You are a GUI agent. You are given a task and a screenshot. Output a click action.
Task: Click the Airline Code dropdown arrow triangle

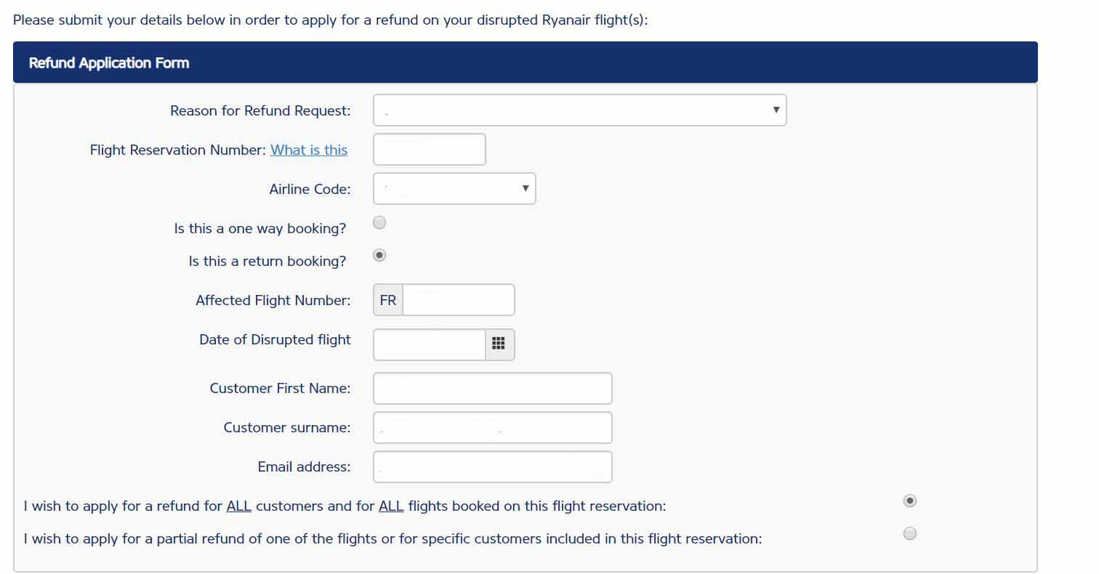pos(525,188)
